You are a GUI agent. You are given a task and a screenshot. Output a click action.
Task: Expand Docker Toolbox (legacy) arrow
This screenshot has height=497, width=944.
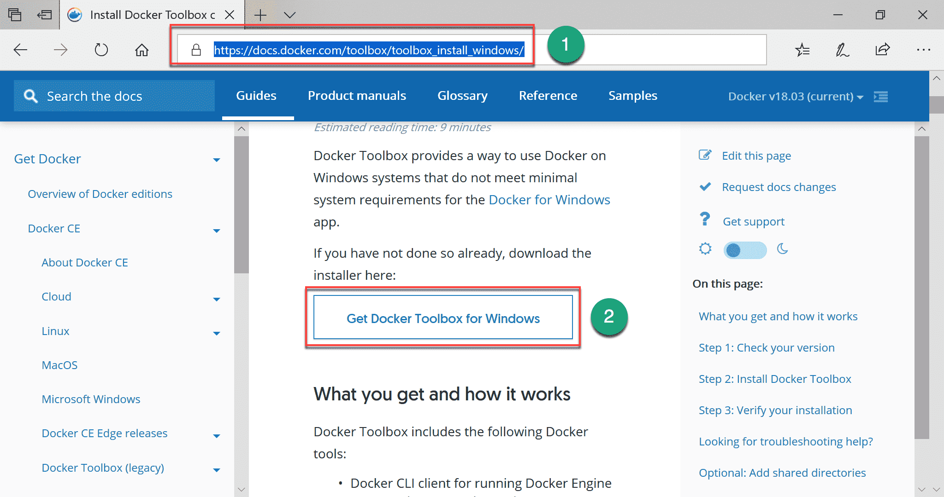click(x=216, y=470)
